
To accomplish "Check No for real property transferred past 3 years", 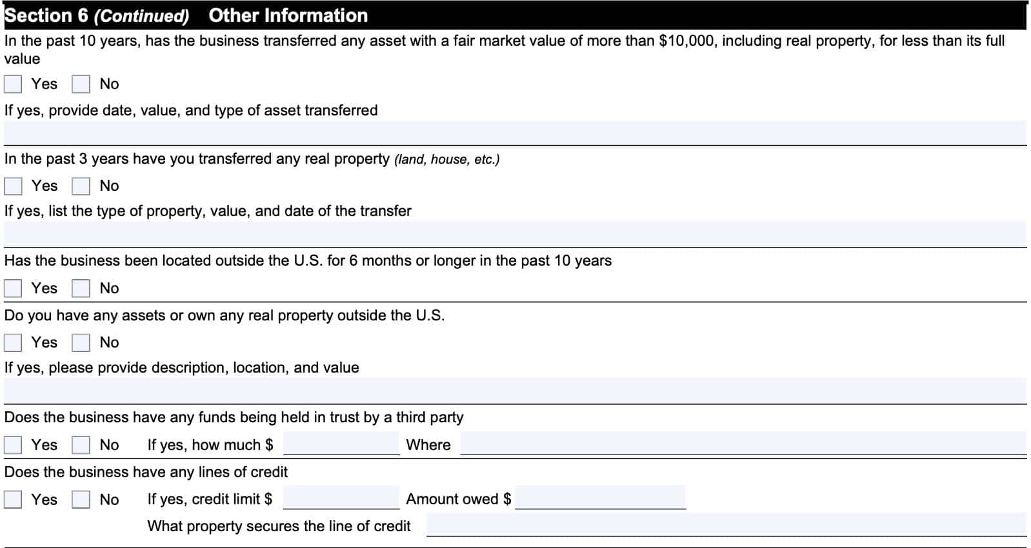I will coord(81,186).
